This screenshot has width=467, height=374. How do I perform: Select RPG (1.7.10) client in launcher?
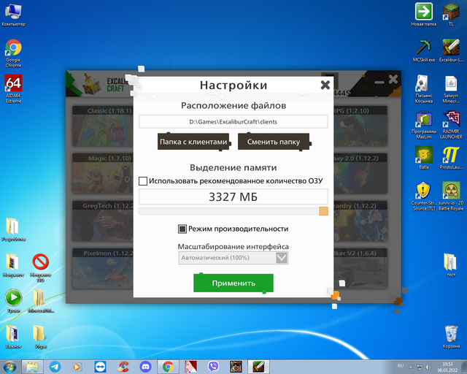[x=360, y=126]
